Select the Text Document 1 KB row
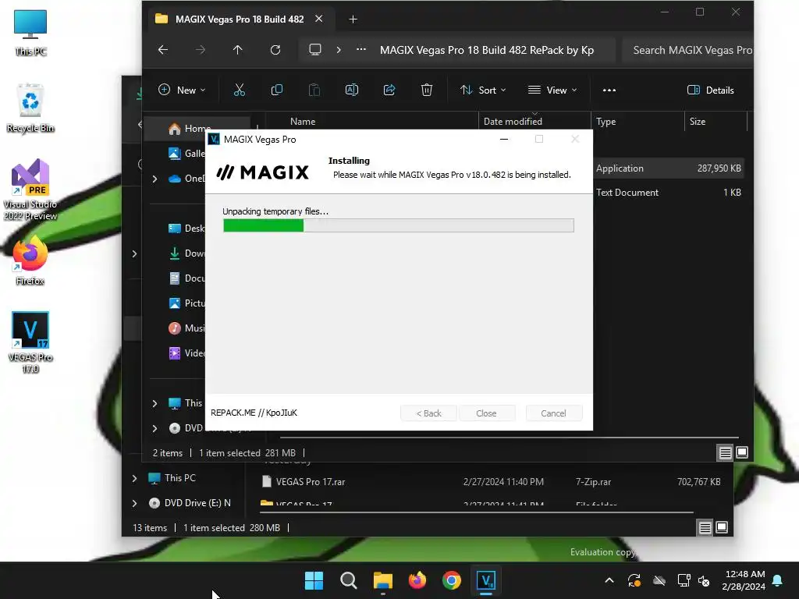799x599 pixels. (669, 193)
